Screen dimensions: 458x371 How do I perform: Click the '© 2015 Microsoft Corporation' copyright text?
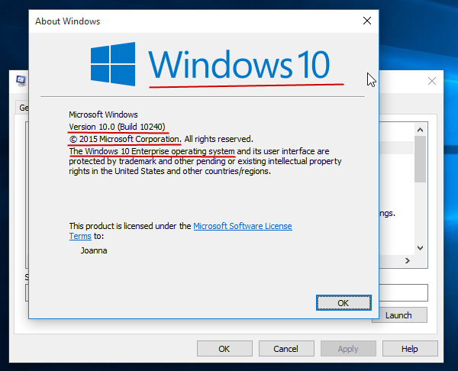[x=125, y=139]
